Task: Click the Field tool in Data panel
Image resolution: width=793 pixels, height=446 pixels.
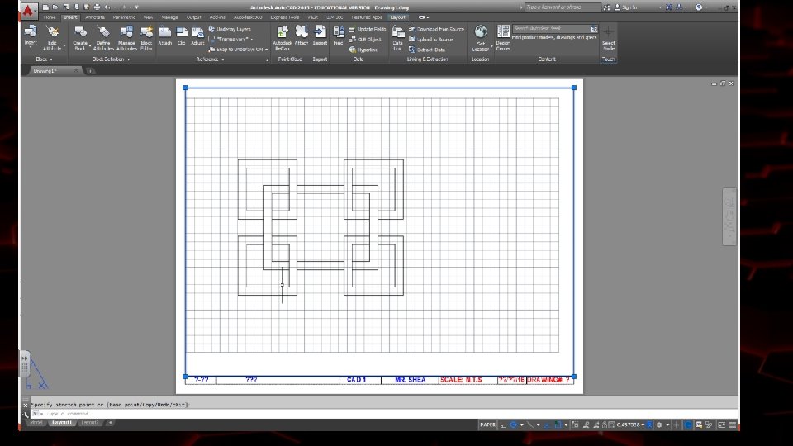Action: coord(339,36)
